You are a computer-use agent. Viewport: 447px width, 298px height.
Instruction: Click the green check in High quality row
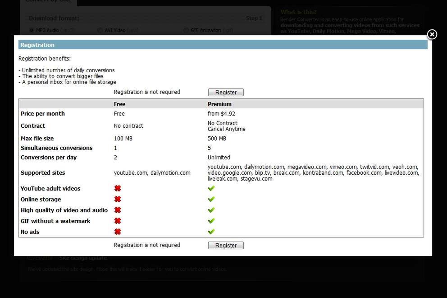click(211, 210)
